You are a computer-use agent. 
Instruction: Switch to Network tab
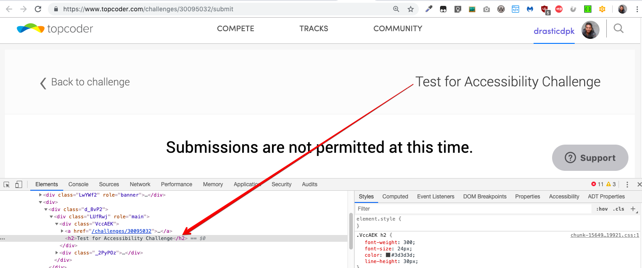(140, 184)
